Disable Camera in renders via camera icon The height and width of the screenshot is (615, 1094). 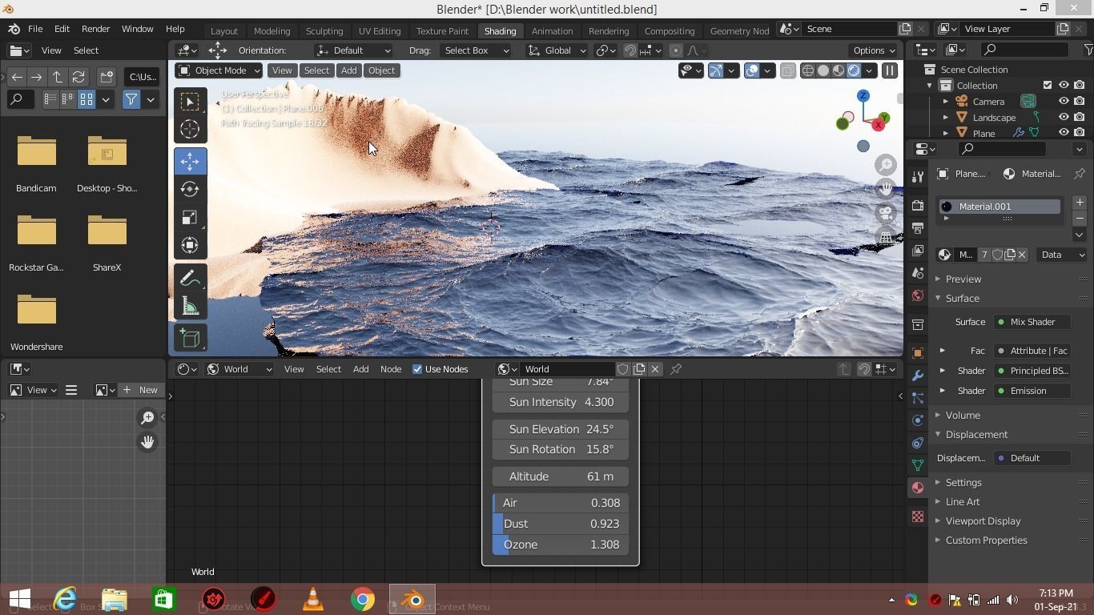tap(1080, 102)
